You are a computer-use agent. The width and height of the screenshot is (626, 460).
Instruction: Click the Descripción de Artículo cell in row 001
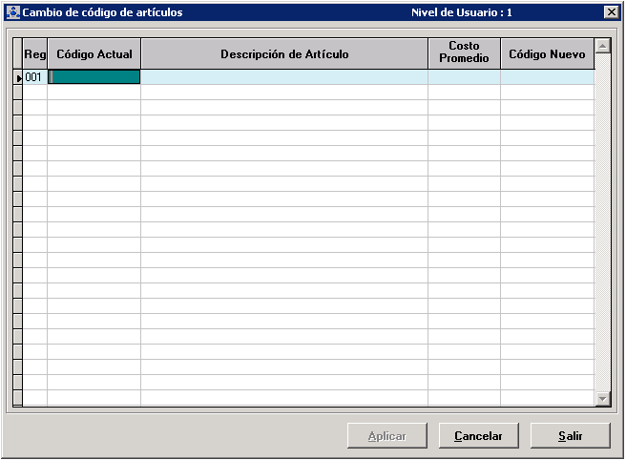tap(284, 78)
